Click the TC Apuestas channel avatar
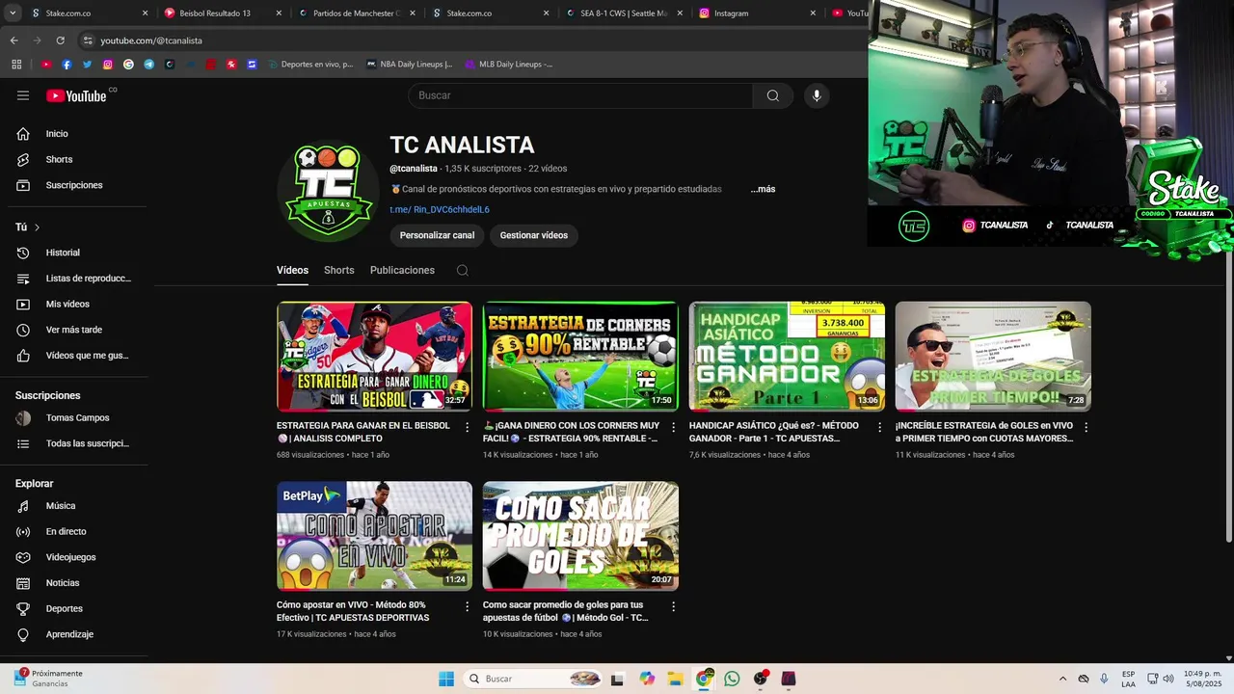This screenshot has height=694, width=1234. 328,191
